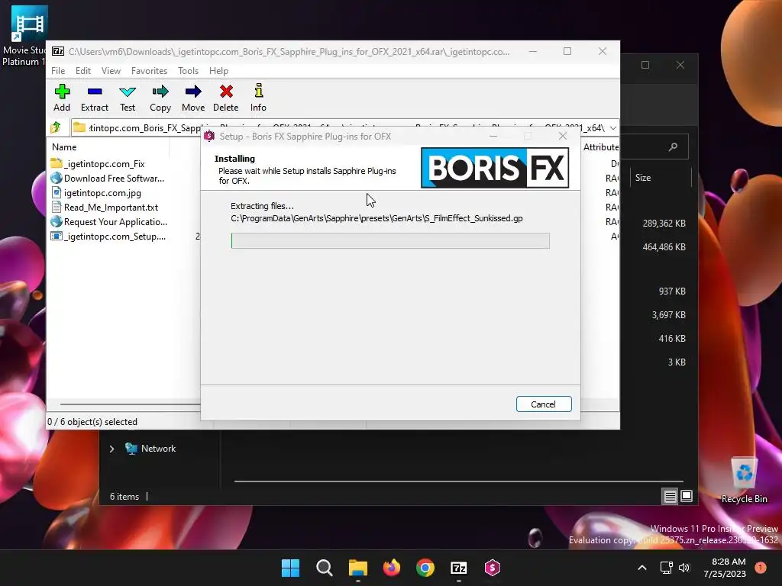Sort by the Name column header
This screenshot has width=782, height=586.
coord(64,147)
